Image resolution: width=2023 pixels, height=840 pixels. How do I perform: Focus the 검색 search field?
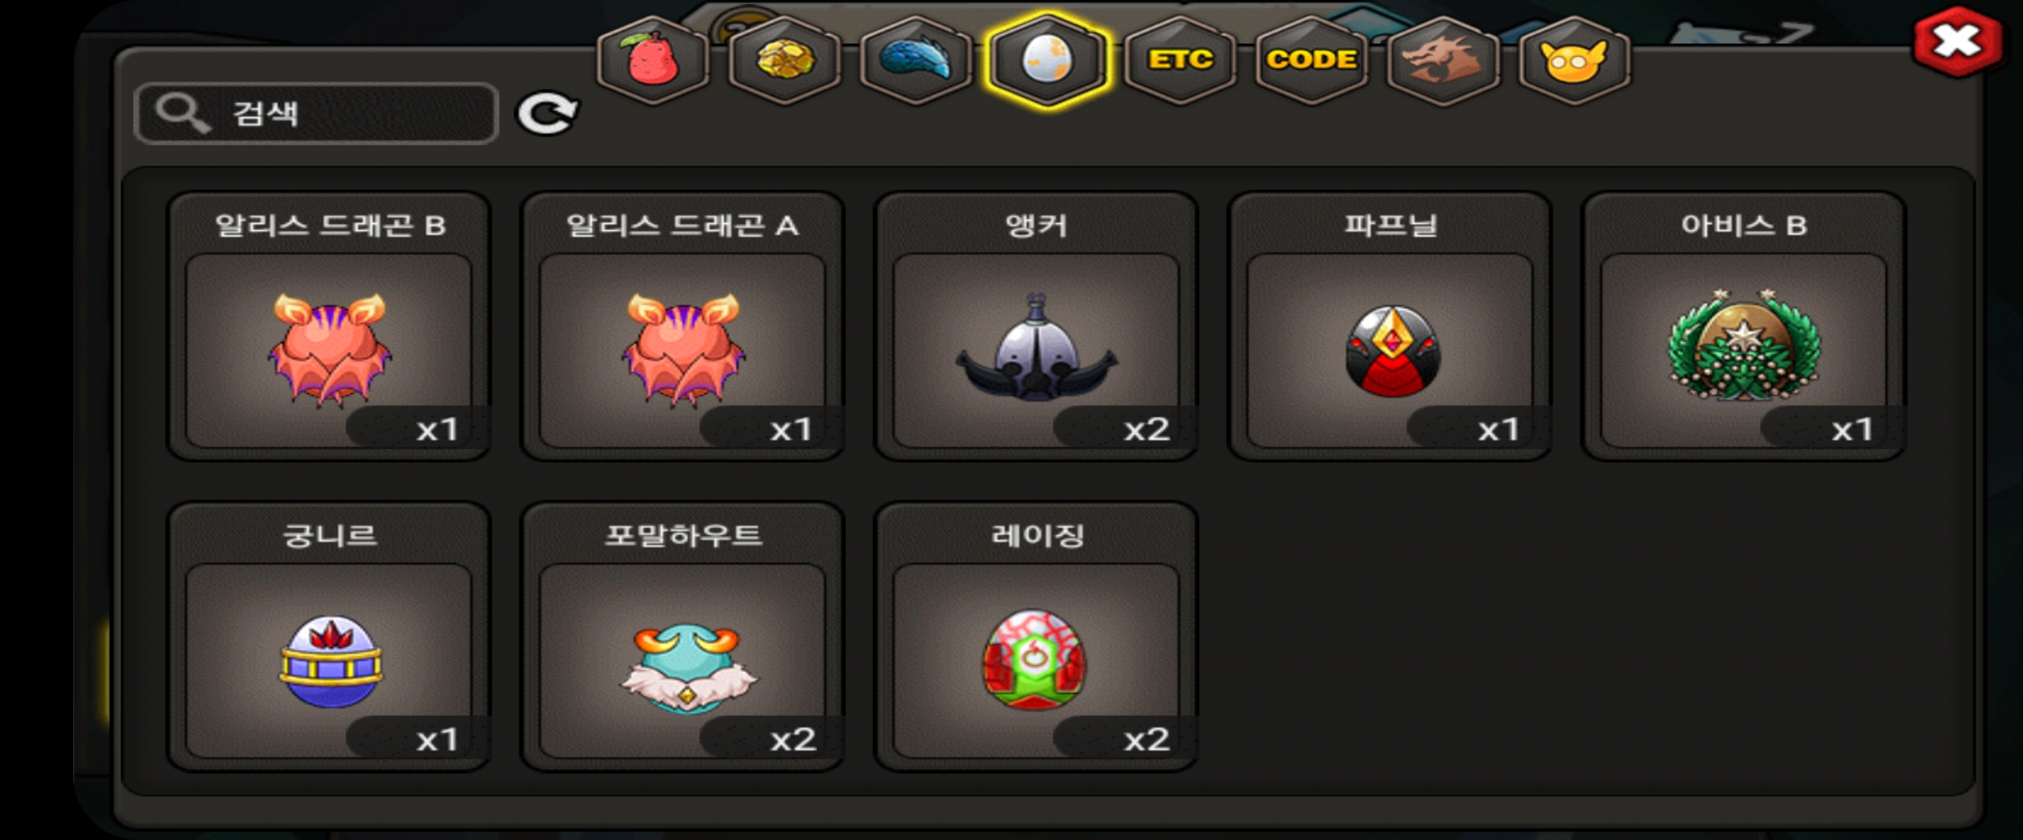tap(317, 113)
